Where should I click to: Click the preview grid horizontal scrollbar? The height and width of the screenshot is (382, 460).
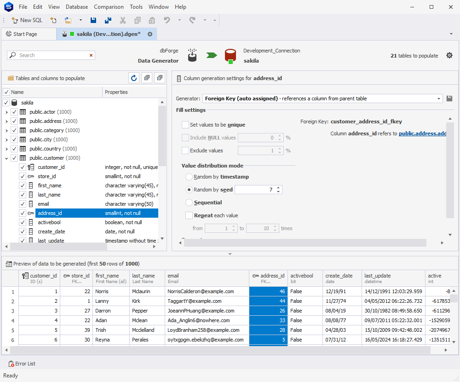220,350
